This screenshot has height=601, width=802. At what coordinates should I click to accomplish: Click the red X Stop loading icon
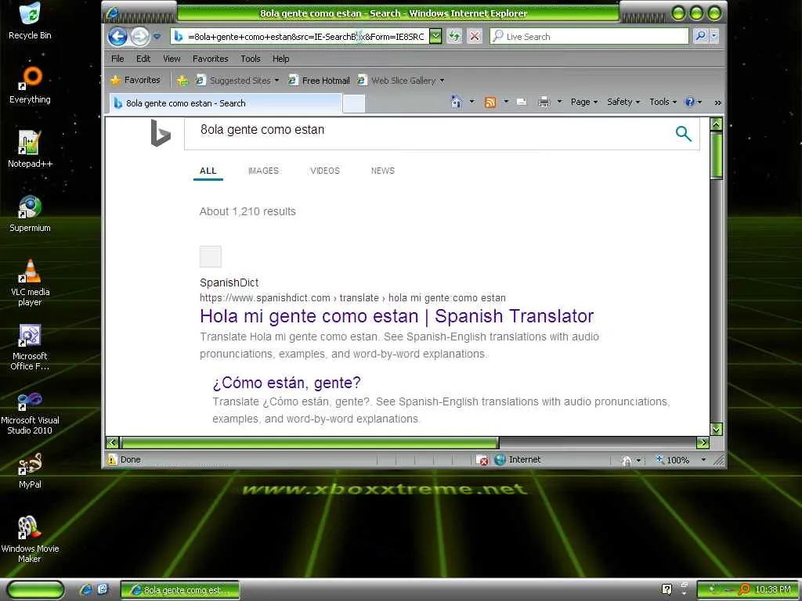[475, 36]
